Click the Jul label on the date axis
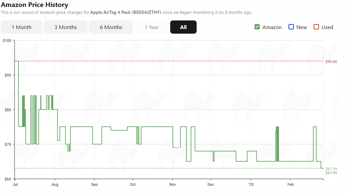This screenshot has width=349, height=193. [x=15, y=184]
